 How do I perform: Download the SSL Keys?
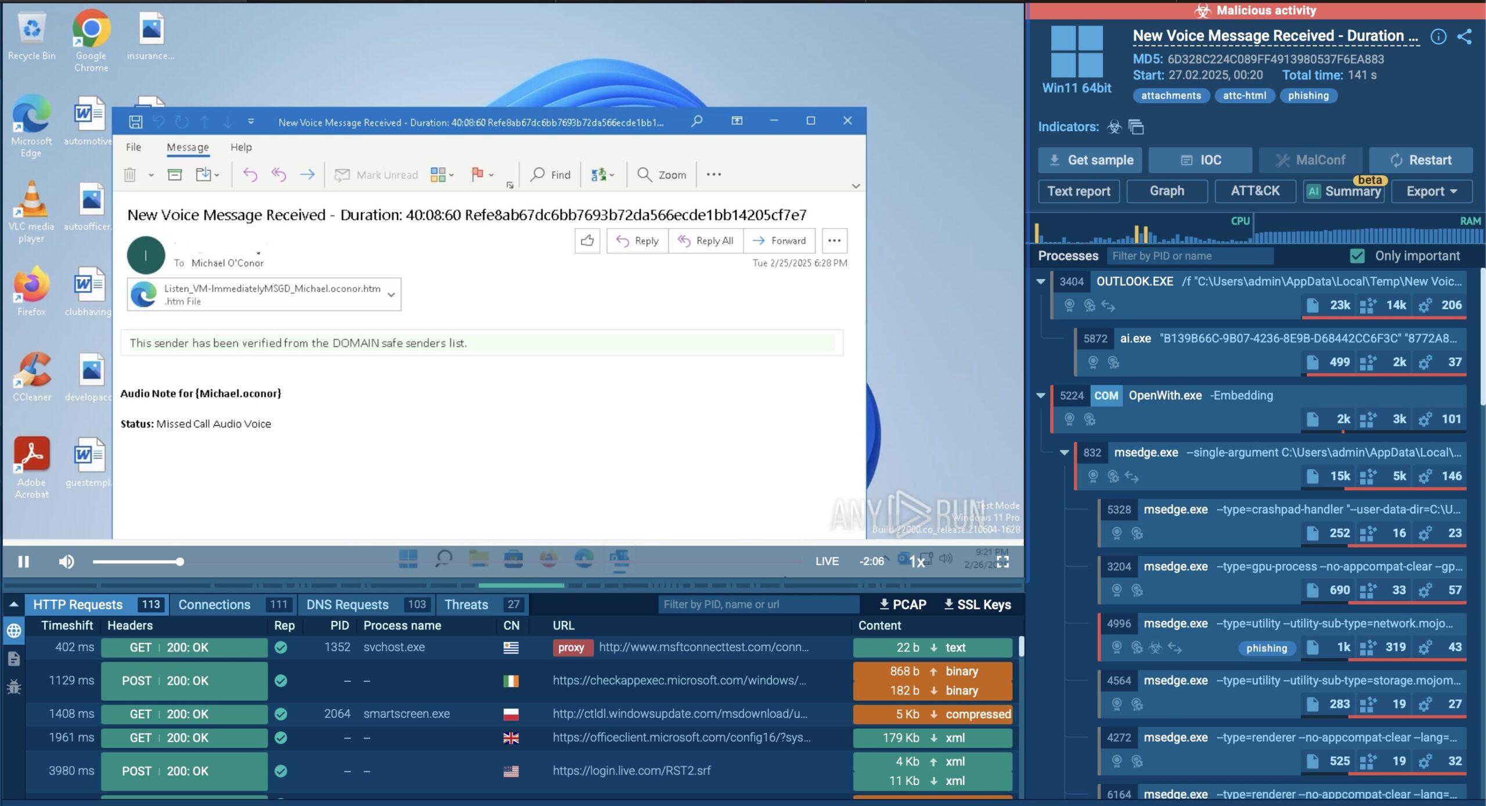[978, 604]
